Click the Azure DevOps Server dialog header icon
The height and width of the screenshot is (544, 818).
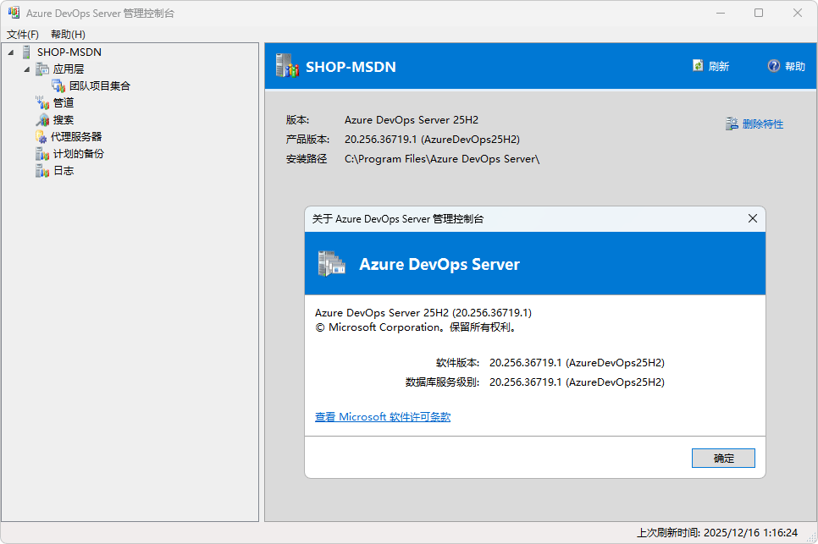(x=331, y=264)
